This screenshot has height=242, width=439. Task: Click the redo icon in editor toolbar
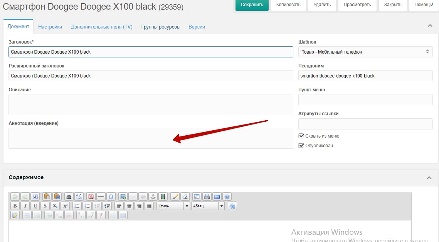click(25, 197)
